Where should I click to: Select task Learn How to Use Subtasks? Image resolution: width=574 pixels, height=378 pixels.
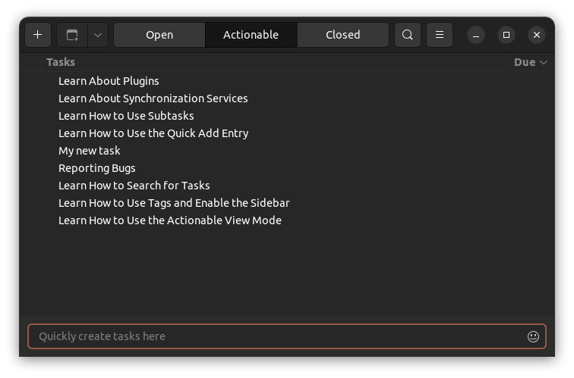(x=287, y=116)
